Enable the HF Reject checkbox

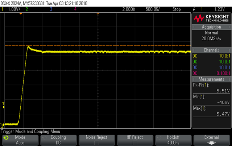[x=135, y=143]
